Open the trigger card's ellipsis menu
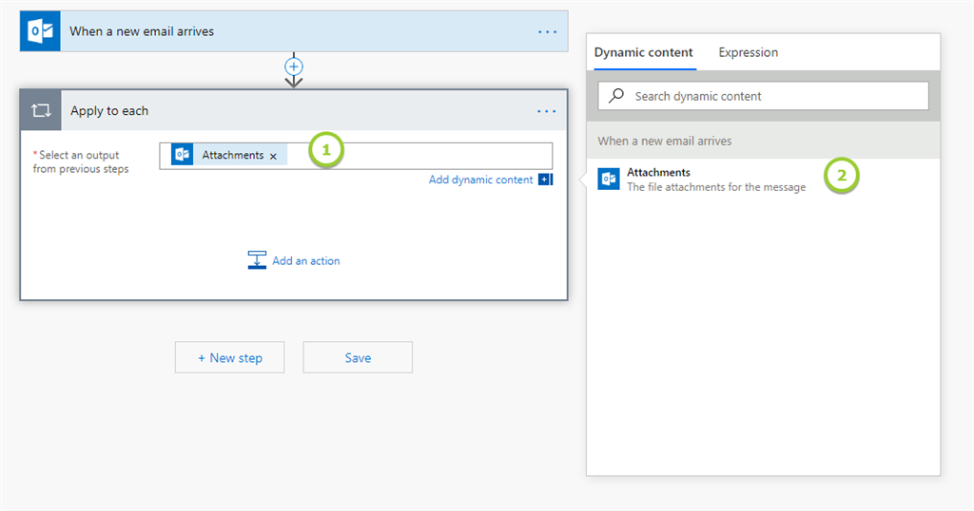 click(547, 31)
